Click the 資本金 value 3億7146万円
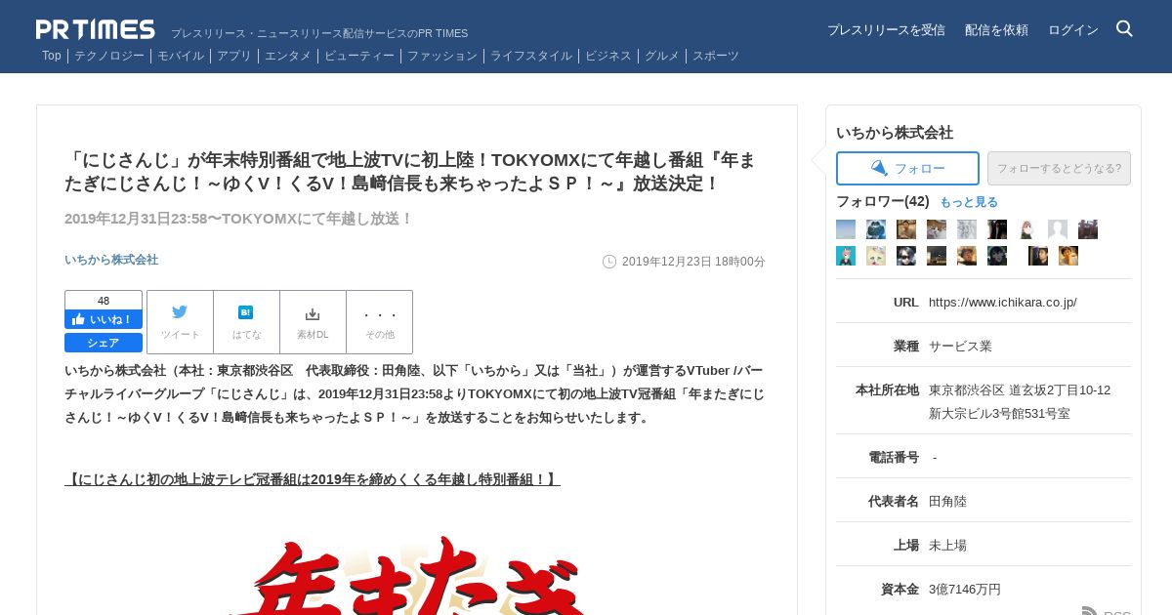Viewport: 1172px width, 615px height. click(965, 590)
